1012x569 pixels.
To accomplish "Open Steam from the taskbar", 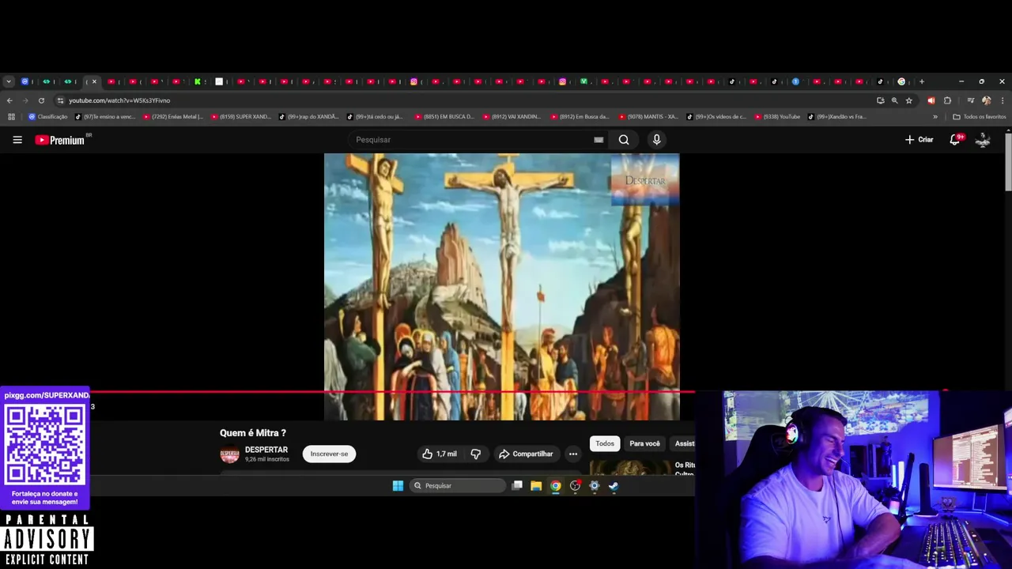I will pyautogui.click(x=614, y=485).
